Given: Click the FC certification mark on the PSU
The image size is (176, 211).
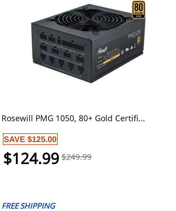Looking at the screenshot, I should tap(122, 52).
